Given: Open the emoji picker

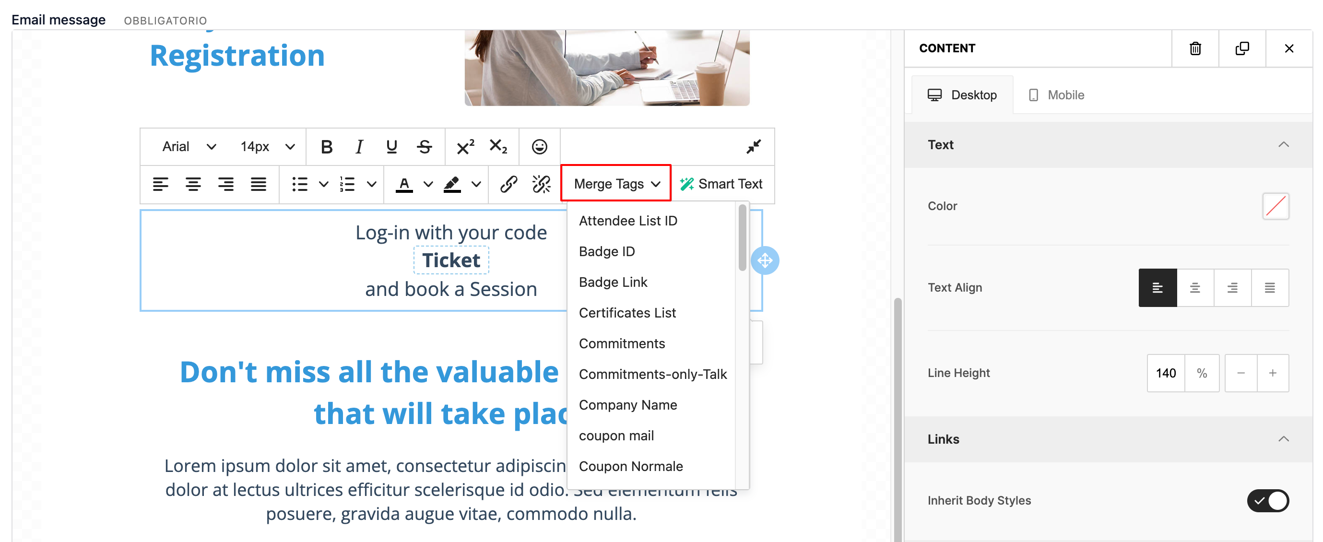Looking at the screenshot, I should 539,147.
